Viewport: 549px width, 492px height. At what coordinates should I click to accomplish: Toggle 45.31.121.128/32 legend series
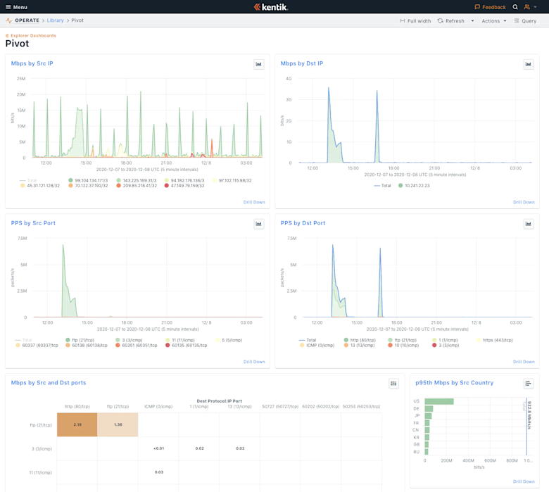click(40, 186)
